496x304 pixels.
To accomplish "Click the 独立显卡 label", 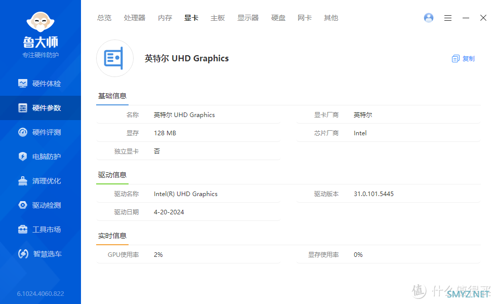I will 127,151.
